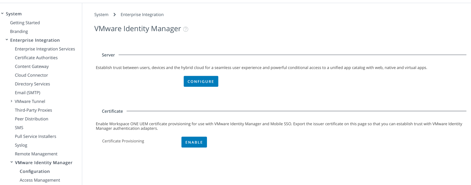The image size is (471, 185).
Task: Select Cloud Connector in the sidebar
Action: (x=31, y=75)
